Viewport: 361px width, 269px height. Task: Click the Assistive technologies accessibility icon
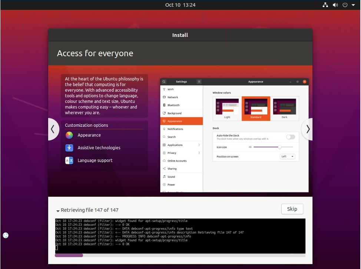tap(69, 148)
